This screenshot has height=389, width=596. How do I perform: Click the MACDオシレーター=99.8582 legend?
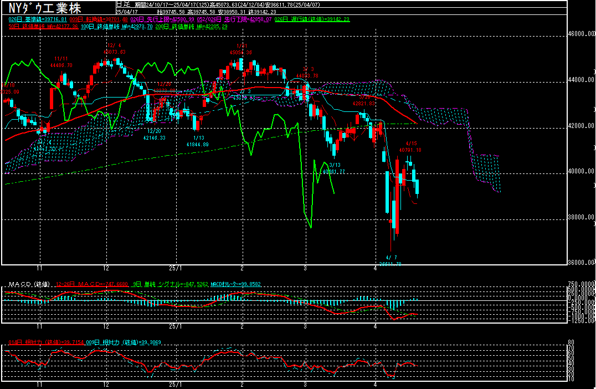pyautogui.click(x=235, y=284)
